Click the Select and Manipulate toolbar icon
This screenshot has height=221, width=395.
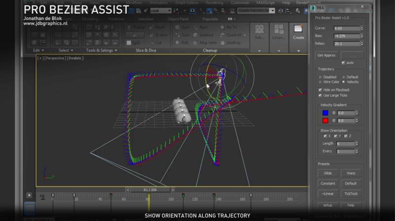pyautogui.click(x=185, y=10)
